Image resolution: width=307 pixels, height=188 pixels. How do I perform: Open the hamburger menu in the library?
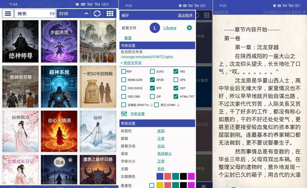pyautogui.click(x=8, y=14)
